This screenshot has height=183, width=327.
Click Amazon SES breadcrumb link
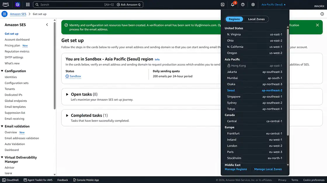[18, 14]
